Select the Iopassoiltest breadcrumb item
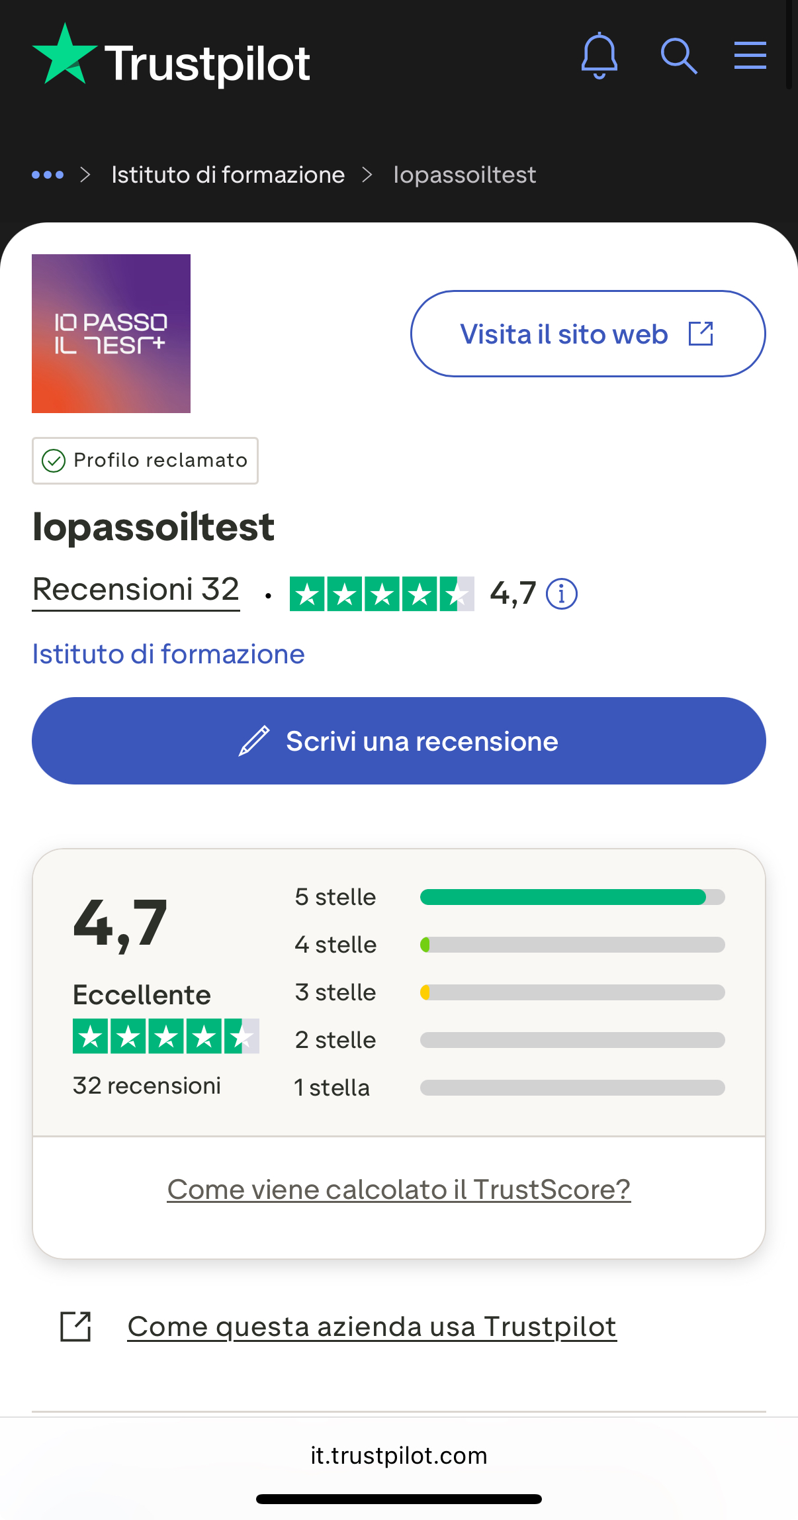This screenshot has width=798, height=1520. [465, 175]
